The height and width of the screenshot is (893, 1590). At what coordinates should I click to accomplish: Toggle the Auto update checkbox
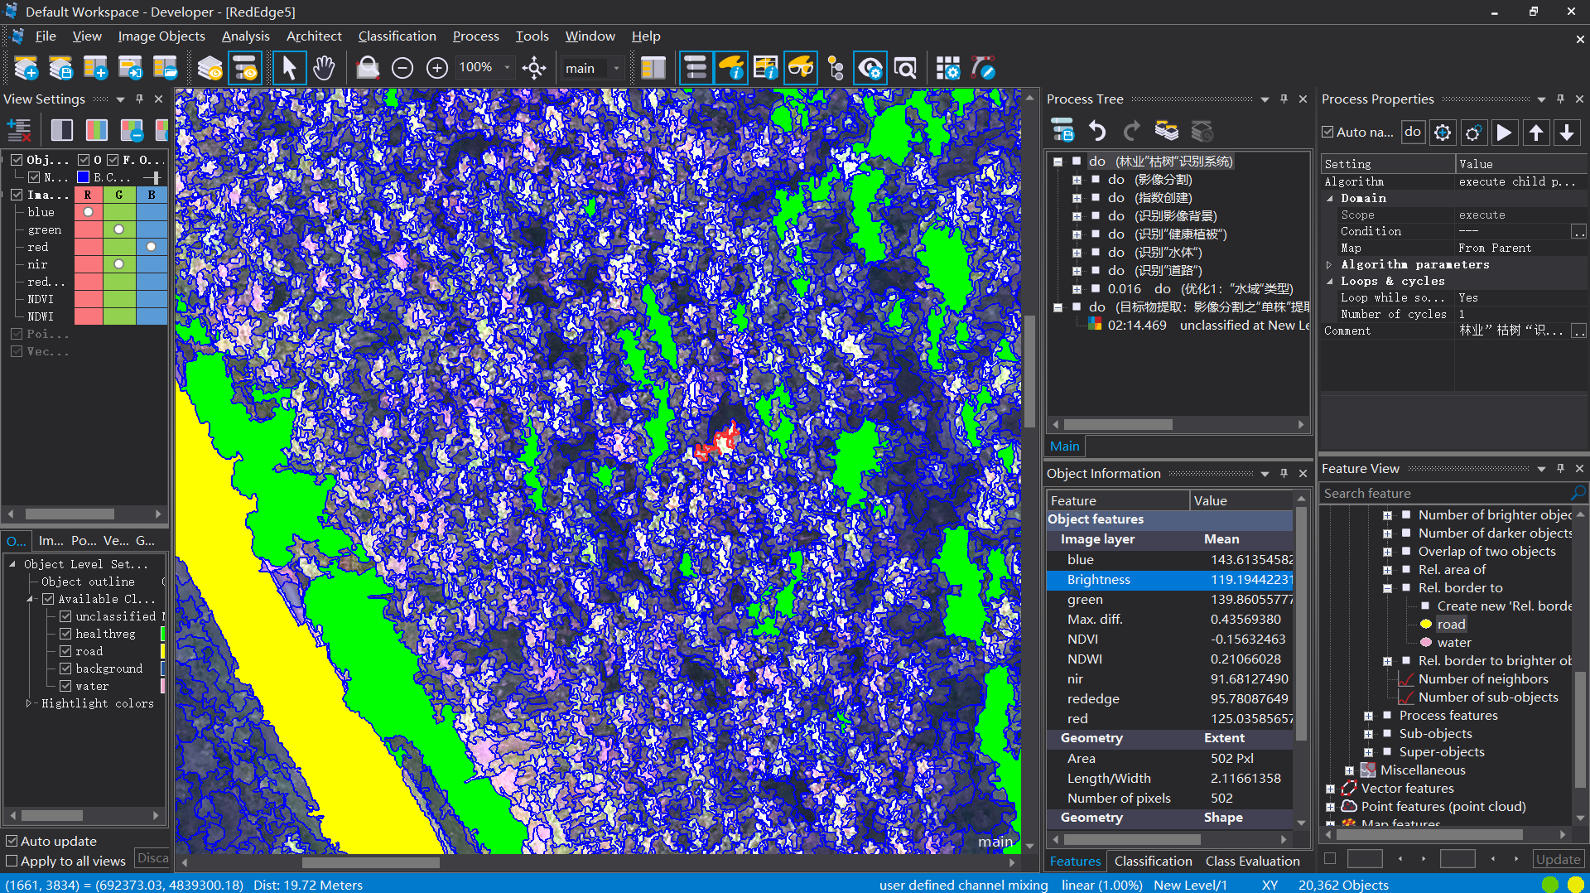pyautogui.click(x=12, y=841)
